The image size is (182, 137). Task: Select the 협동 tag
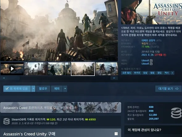tap(152, 73)
